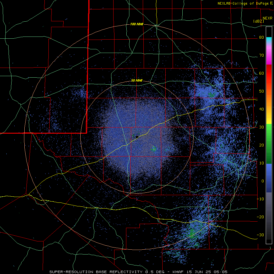Click the 50 NMI range ring label
This screenshot has height=274, width=274.
pos(137,81)
